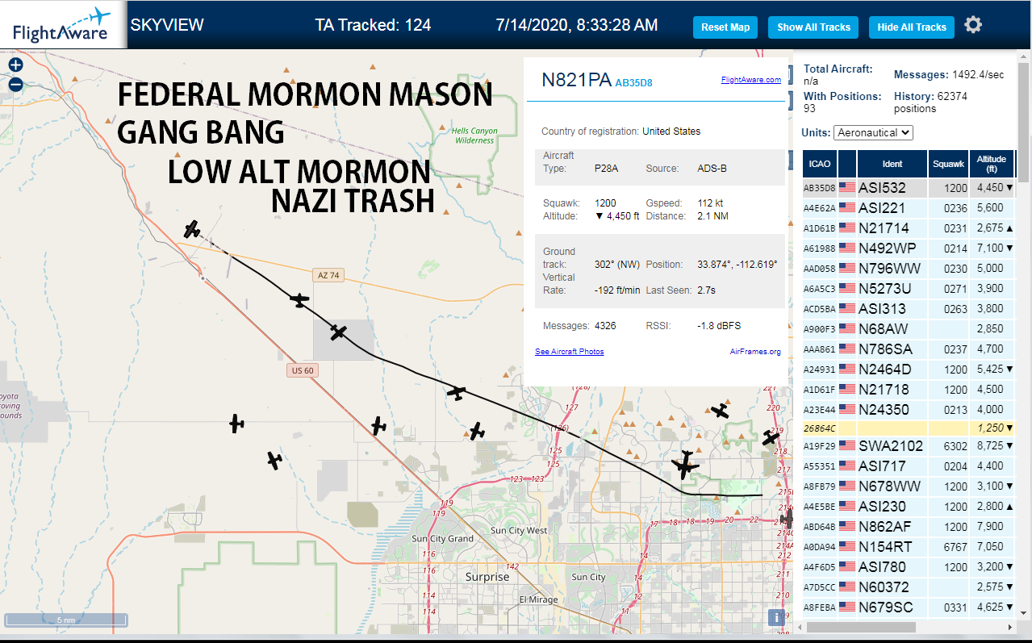Select the N786SA row

909,349
